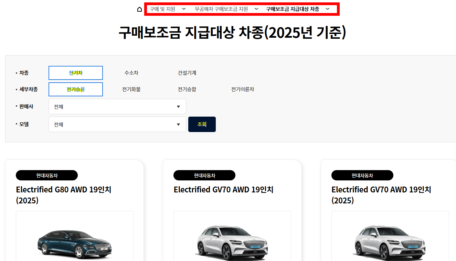Click the Electrified G80 AWD 19인치 (2025) title
This screenshot has height=261, width=456.
pyautogui.click(x=64, y=195)
